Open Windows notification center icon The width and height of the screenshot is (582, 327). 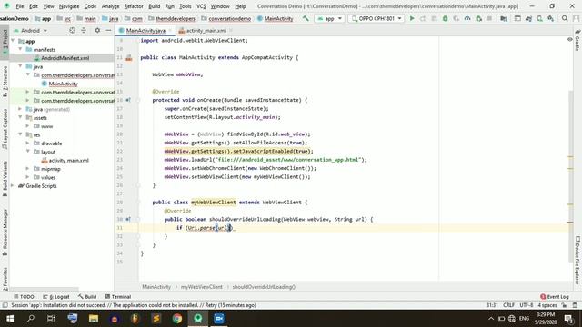tap(568, 319)
